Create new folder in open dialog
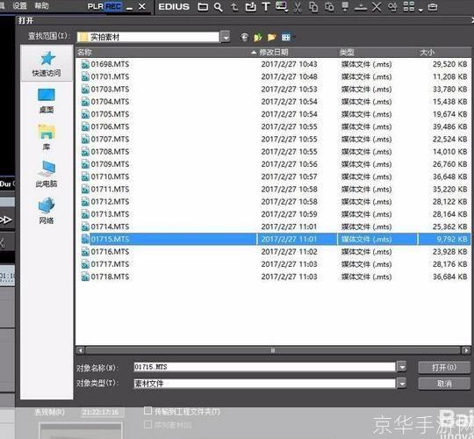This screenshot has width=474, height=439. tap(271, 37)
